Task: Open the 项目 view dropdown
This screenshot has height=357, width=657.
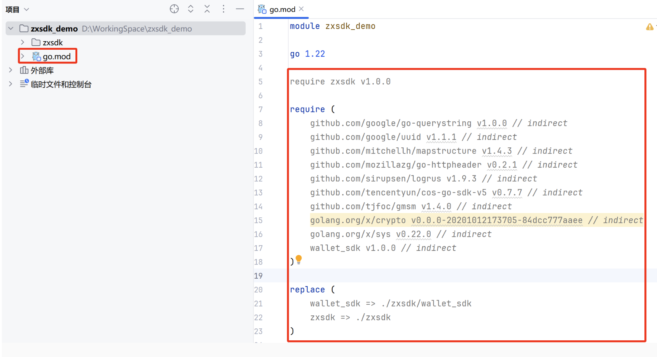Action: pyautogui.click(x=17, y=9)
